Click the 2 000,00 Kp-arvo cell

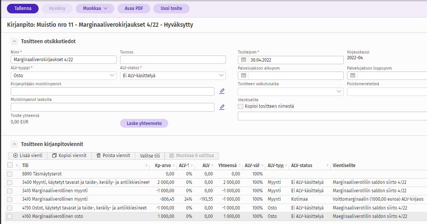point(166,182)
